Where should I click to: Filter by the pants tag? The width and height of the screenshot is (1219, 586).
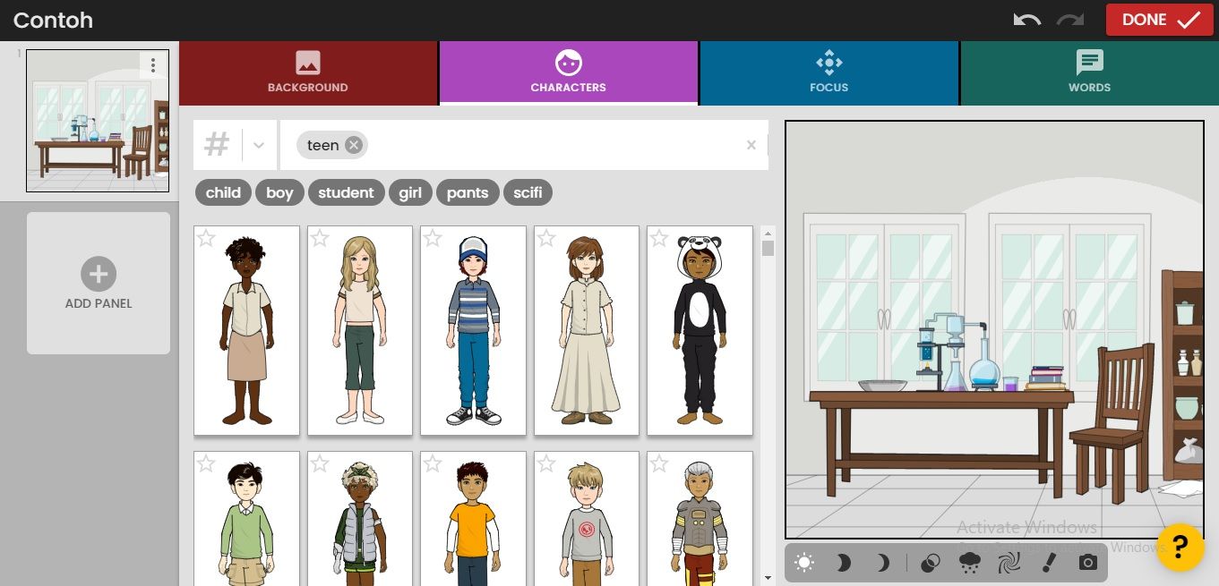[468, 192]
